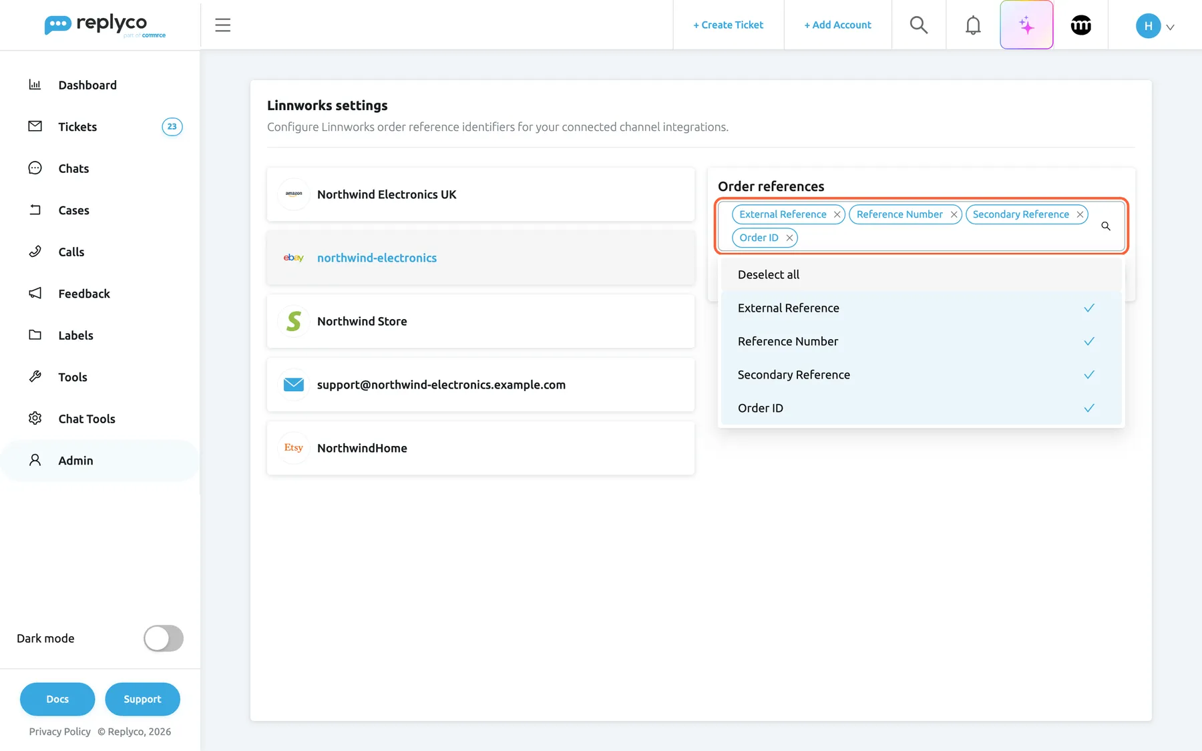Select NorthwindHome Etsy account
The width and height of the screenshot is (1202, 751).
481,448
